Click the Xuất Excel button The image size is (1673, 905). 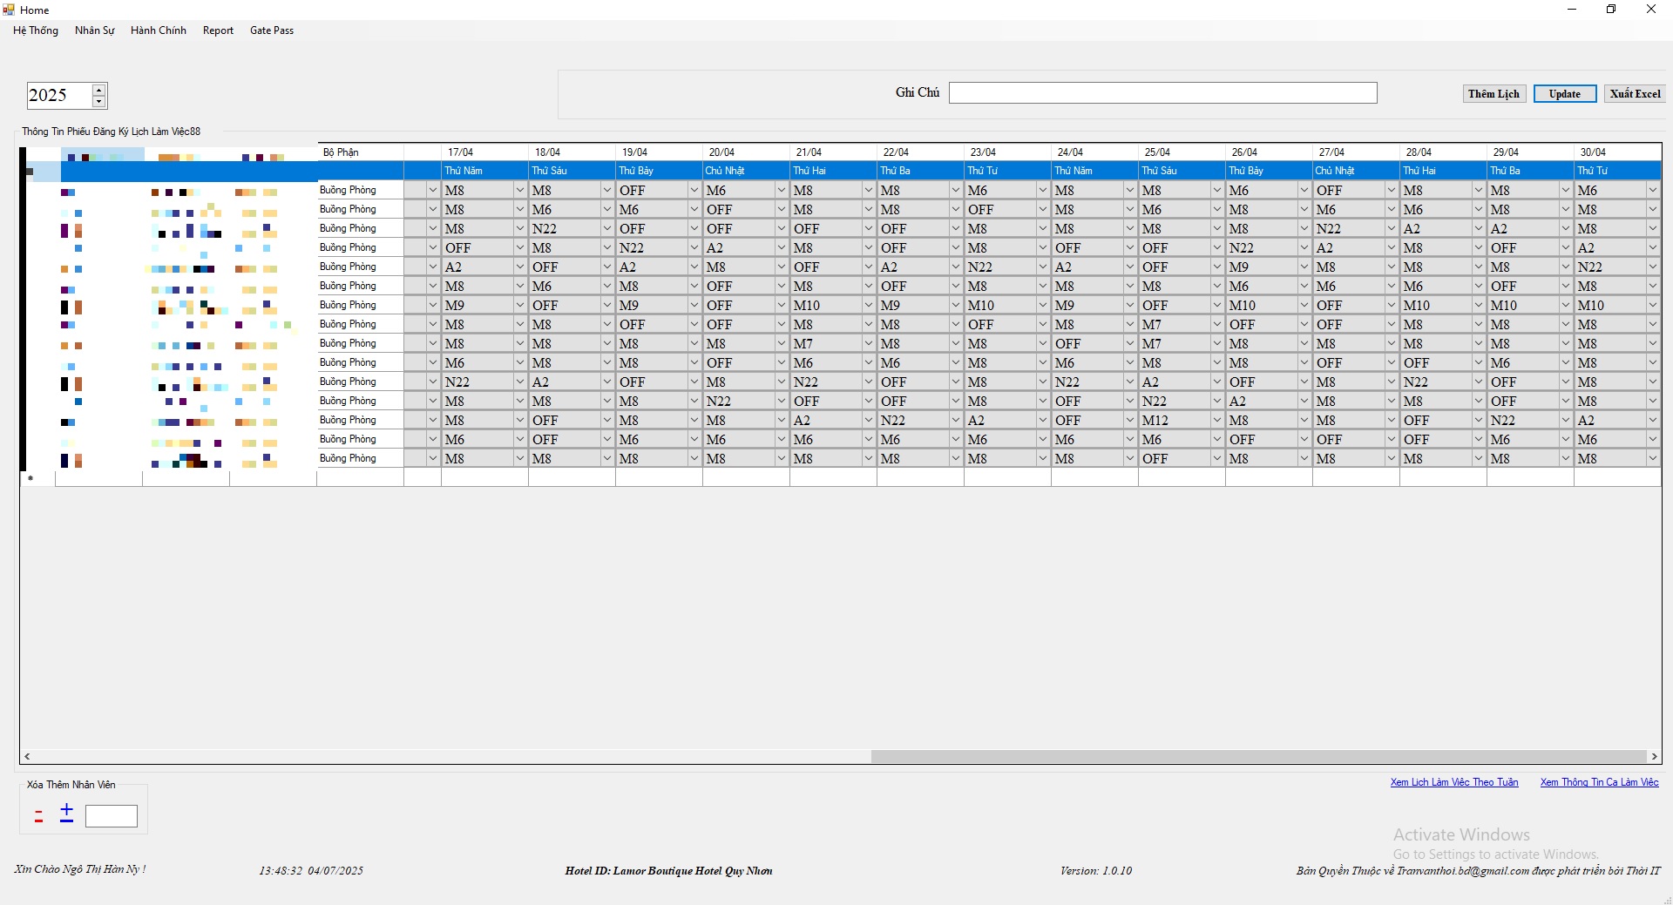coord(1635,94)
